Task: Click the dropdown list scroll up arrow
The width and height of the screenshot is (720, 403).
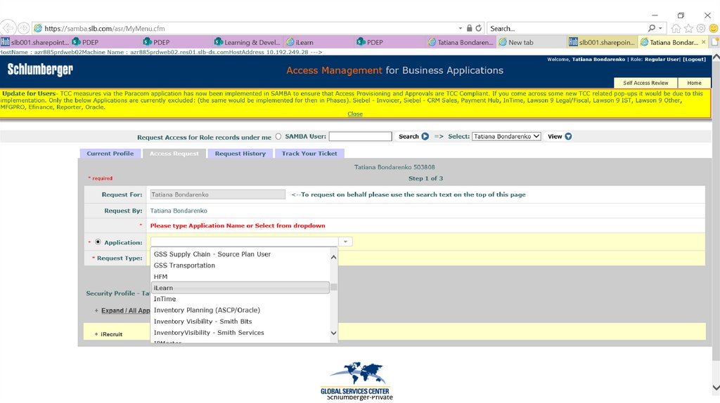Action: (x=334, y=257)
